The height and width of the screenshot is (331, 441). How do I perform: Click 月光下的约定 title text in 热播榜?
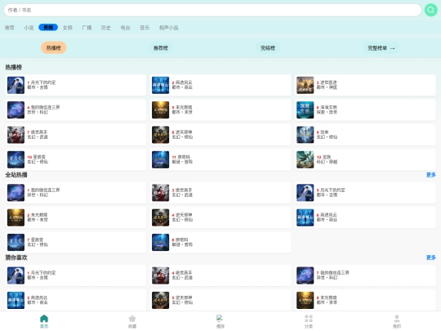point(43,83)
